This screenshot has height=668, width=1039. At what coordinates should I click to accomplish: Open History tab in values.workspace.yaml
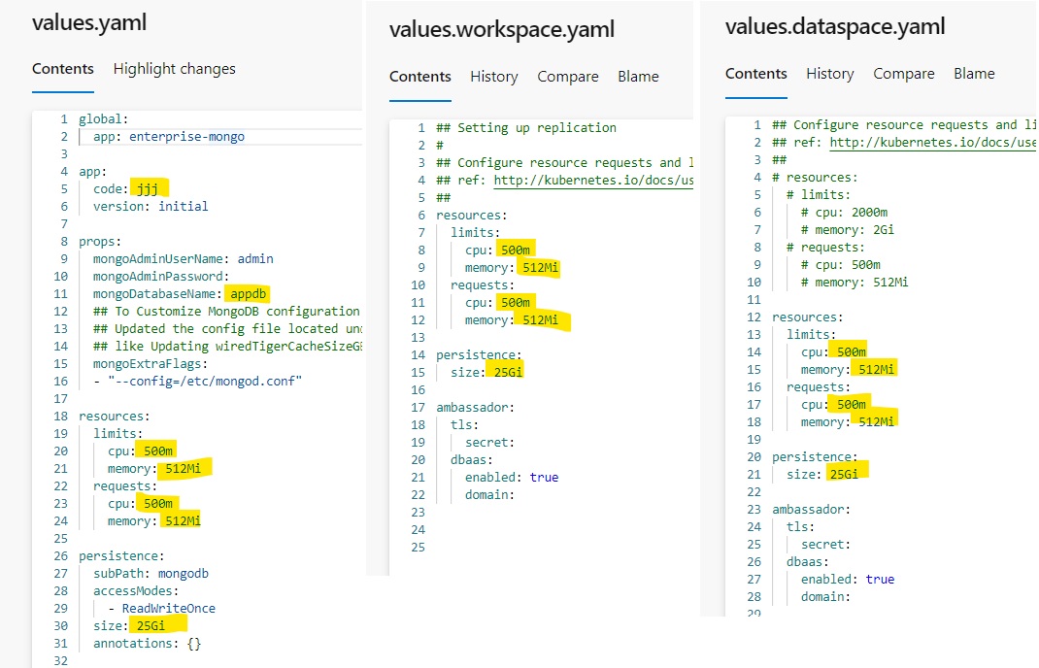pyautogui.click(x=493, y=77)
